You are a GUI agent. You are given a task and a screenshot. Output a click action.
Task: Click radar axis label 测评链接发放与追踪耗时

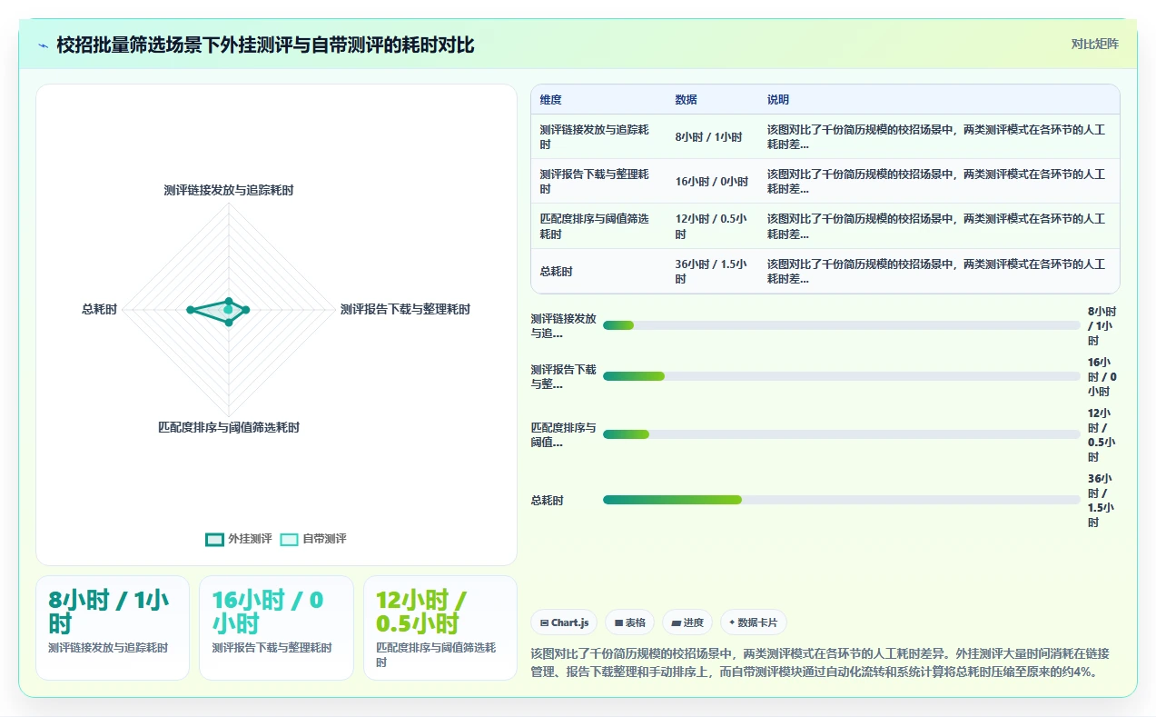(x=229, y=190)
